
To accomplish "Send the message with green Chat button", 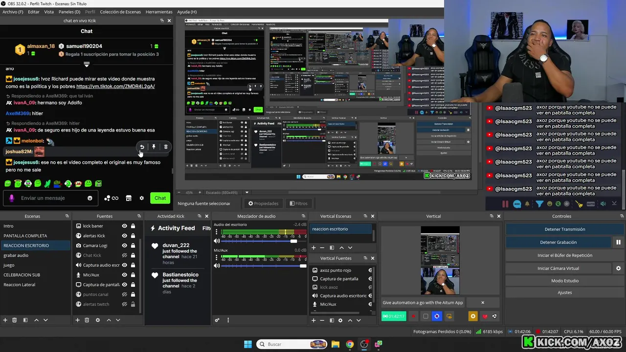I will (160, 198).
